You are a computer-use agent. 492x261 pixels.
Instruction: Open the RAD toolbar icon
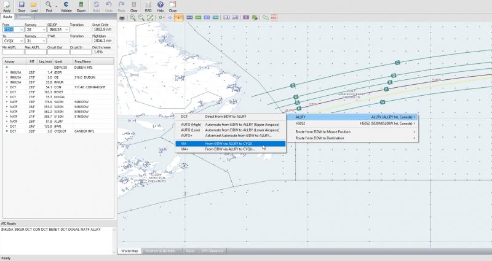148,6
